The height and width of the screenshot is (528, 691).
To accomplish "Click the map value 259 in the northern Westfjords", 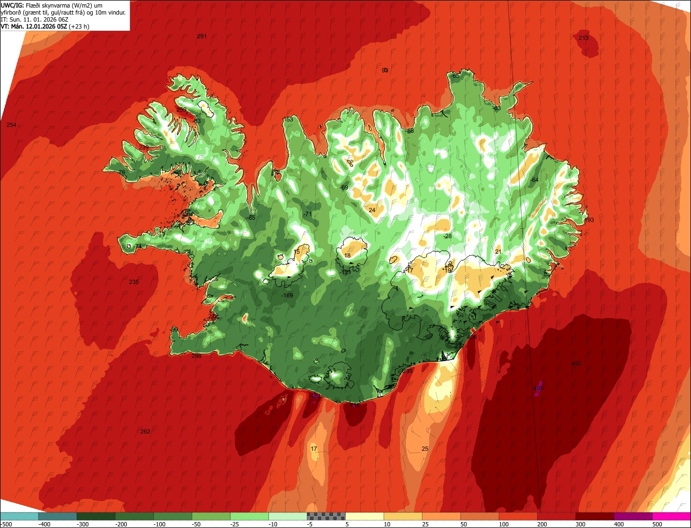I will [x=181, y=110].
